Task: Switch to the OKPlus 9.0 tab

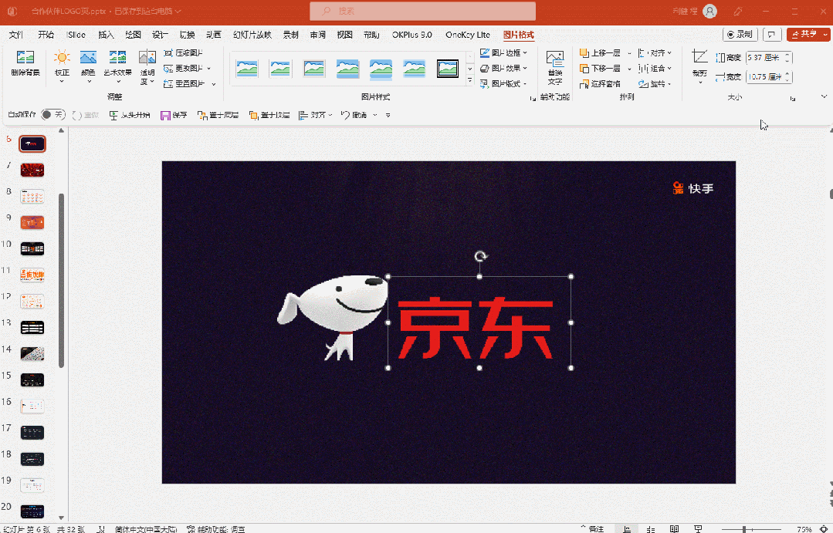Action: [x=411, y=35]
